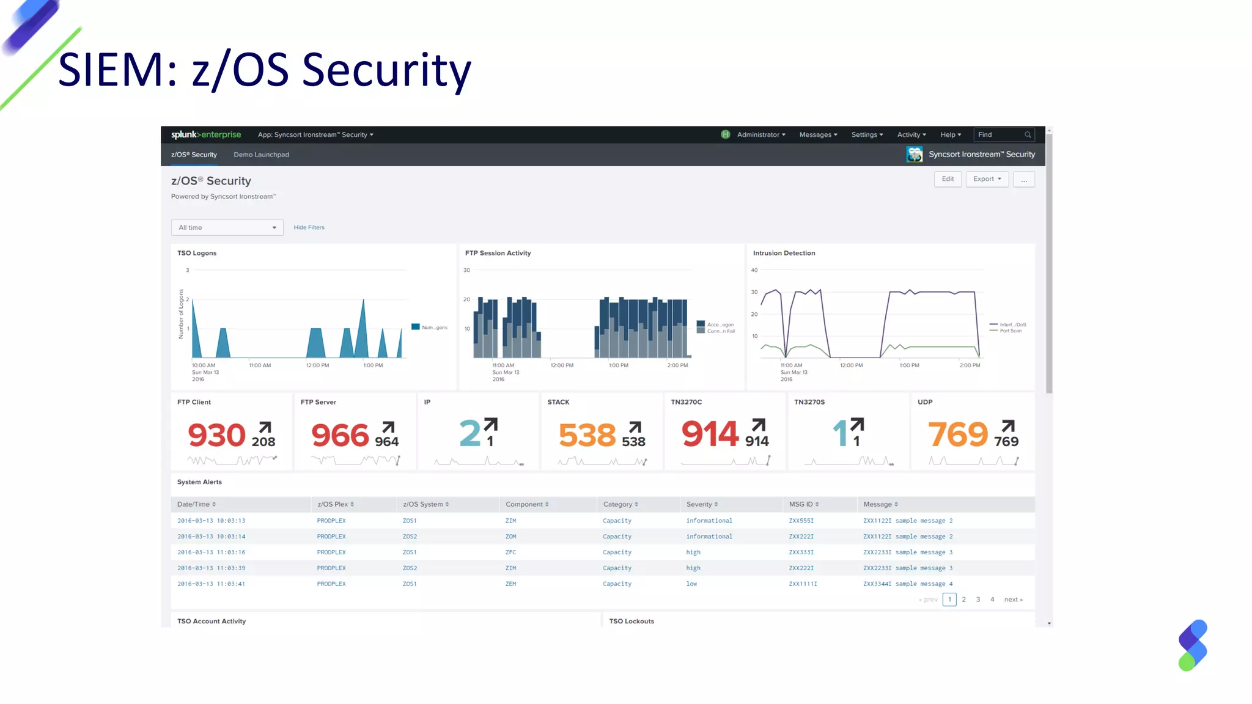Image resolution: width=1252 pixels, height=704 pixels.
Task: Switch to the z/OS Security tab
Action: (194, 155)
